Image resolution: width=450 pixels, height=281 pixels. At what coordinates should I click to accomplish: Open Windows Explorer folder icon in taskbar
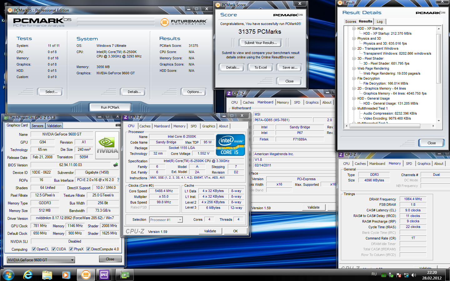pyautogui.click(x=47, y=275)
